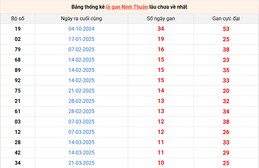The image size is (259, 168).
Task: Click the 'Số ngày gan' column header
Action: [161, 18]
